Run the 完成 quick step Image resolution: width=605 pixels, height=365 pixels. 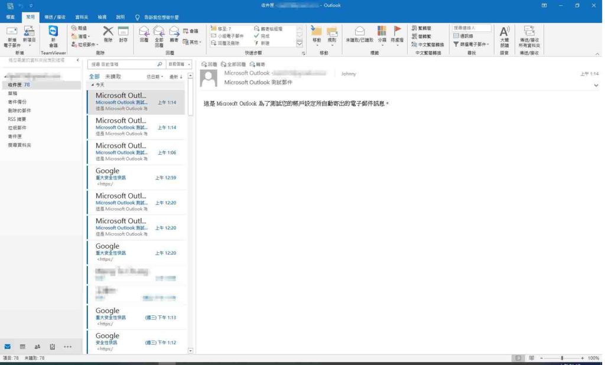tap(262, 36)
